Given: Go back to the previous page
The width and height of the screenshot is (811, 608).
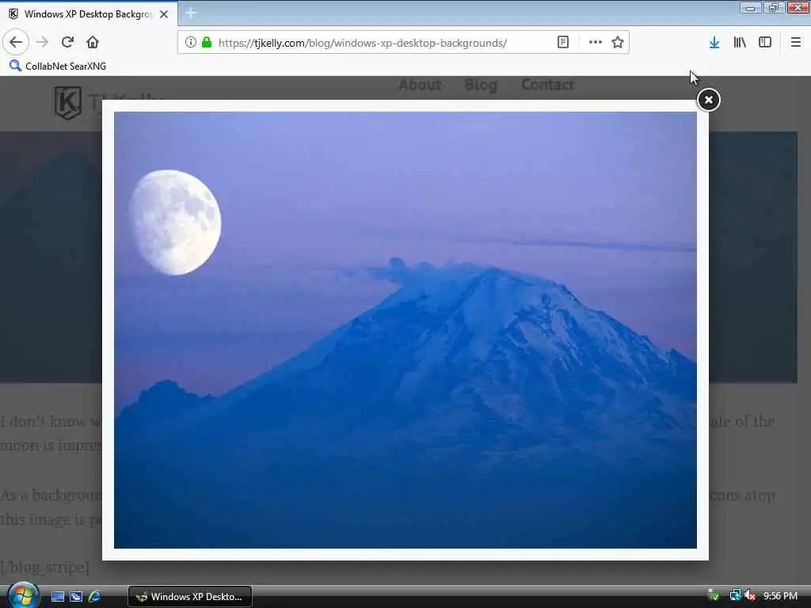Looking at the screenshot, I should [x=16, y=43].
